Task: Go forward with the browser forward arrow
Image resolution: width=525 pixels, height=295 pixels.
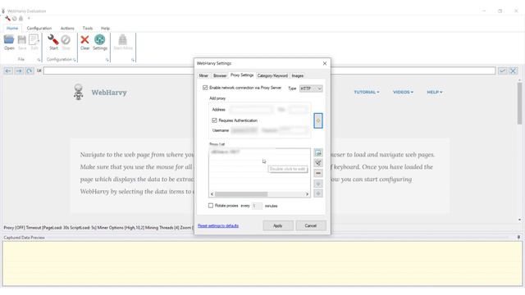Action: click(19, 71)
